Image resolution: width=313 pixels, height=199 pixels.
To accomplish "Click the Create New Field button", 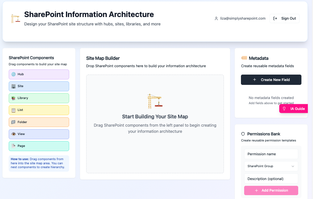I will point(271,80).
